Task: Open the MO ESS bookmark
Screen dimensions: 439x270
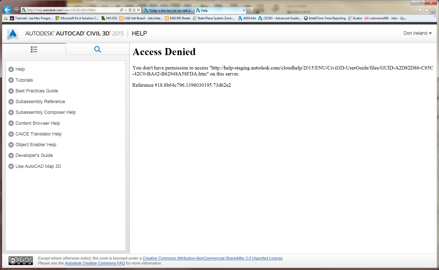Action: (x=109, y=18)
